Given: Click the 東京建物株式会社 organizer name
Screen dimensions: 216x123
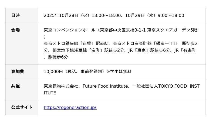Looking at the screenshot, I should [61, 86].
